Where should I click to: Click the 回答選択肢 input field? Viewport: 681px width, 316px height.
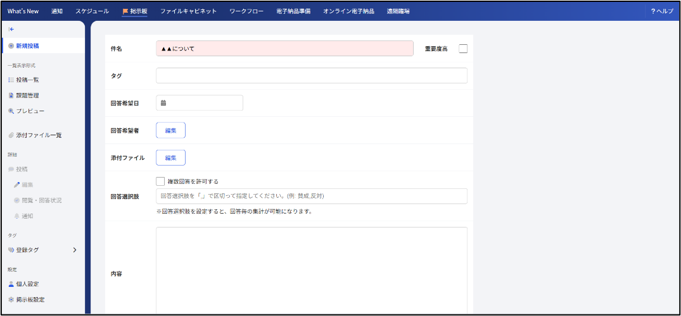(x=312, y=197)
